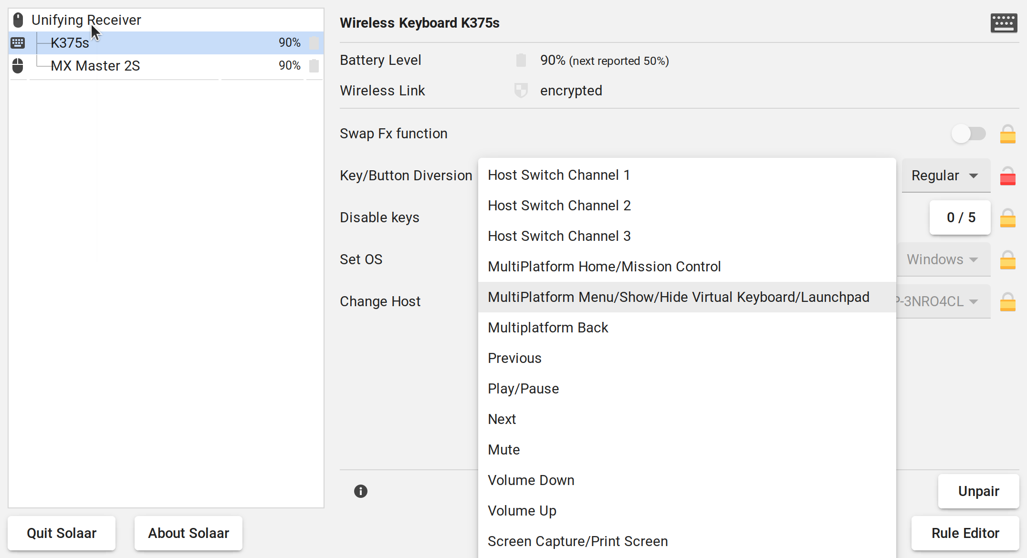This screenshot has width=1027, height=558.
Task: Select the Play/Pause key entry
Action: point(687,389)
